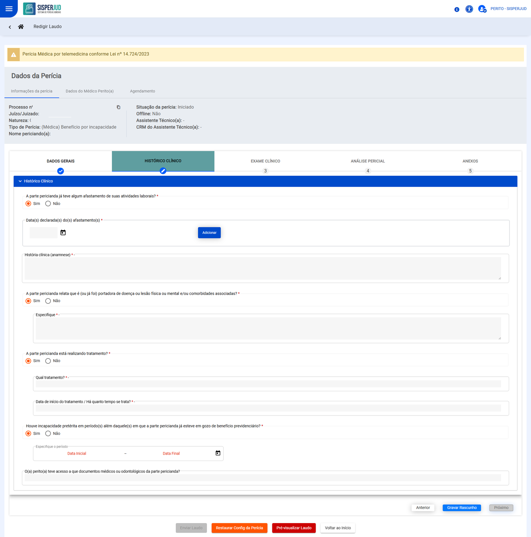This screenshot has height=537, width=531.
Task: Click the Pré-visualizar Laudo button
Action: [x=294, y=528]
